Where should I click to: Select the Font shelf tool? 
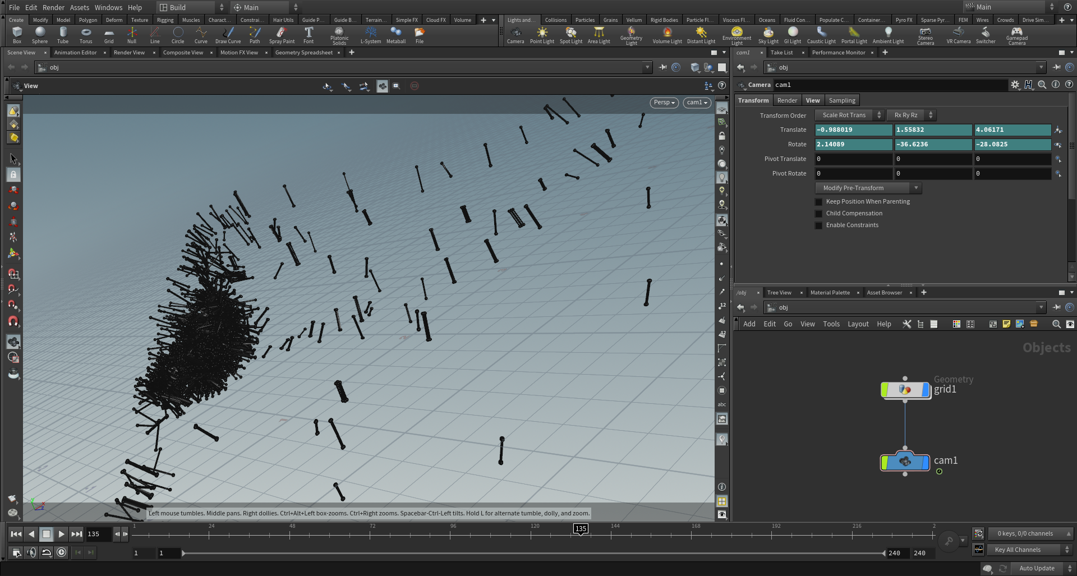click(309, 35)
